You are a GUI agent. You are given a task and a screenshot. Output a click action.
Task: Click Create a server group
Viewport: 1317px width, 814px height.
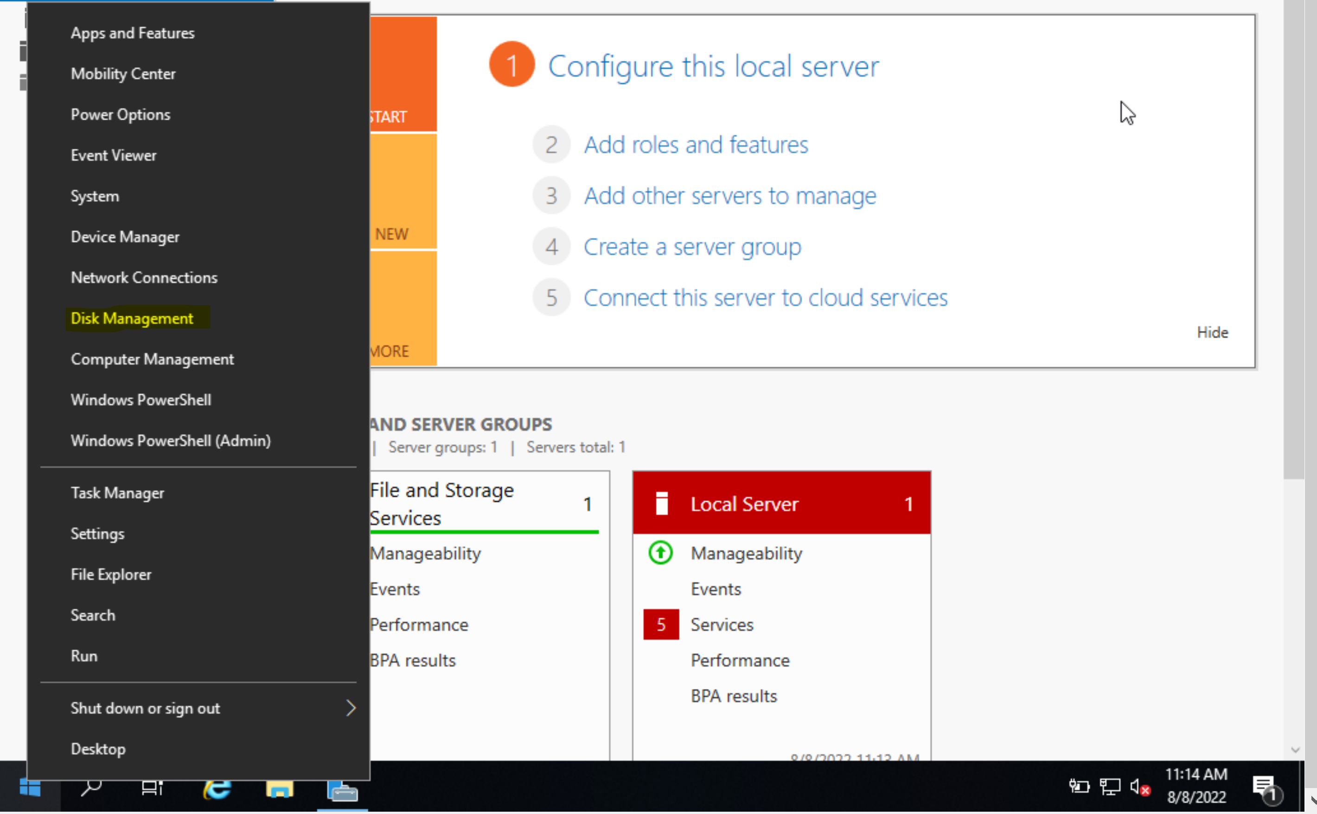(x=692, y=247)
